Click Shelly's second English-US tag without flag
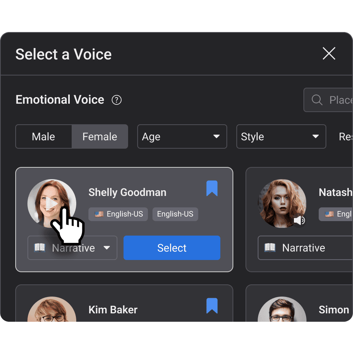 [x=175, y=214]
